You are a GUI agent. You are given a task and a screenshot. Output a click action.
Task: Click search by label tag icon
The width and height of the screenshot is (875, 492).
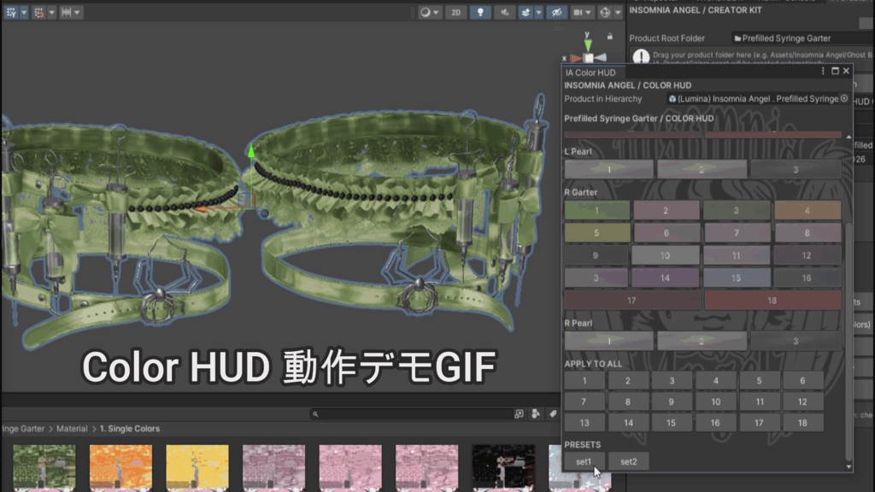[553, 414]
